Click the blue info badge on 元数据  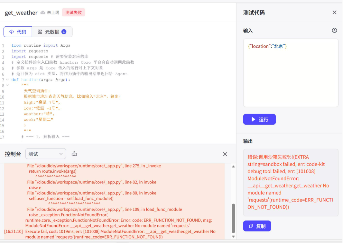click(64, 32)
